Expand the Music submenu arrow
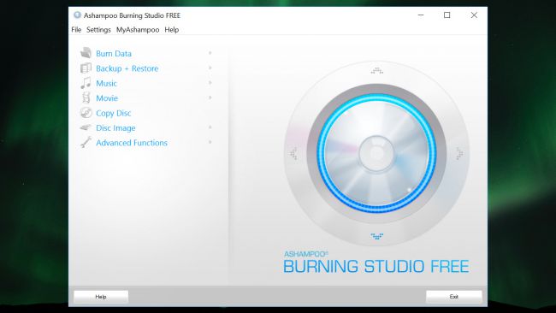Screen dimensions: 556x313 pos(210,83)
